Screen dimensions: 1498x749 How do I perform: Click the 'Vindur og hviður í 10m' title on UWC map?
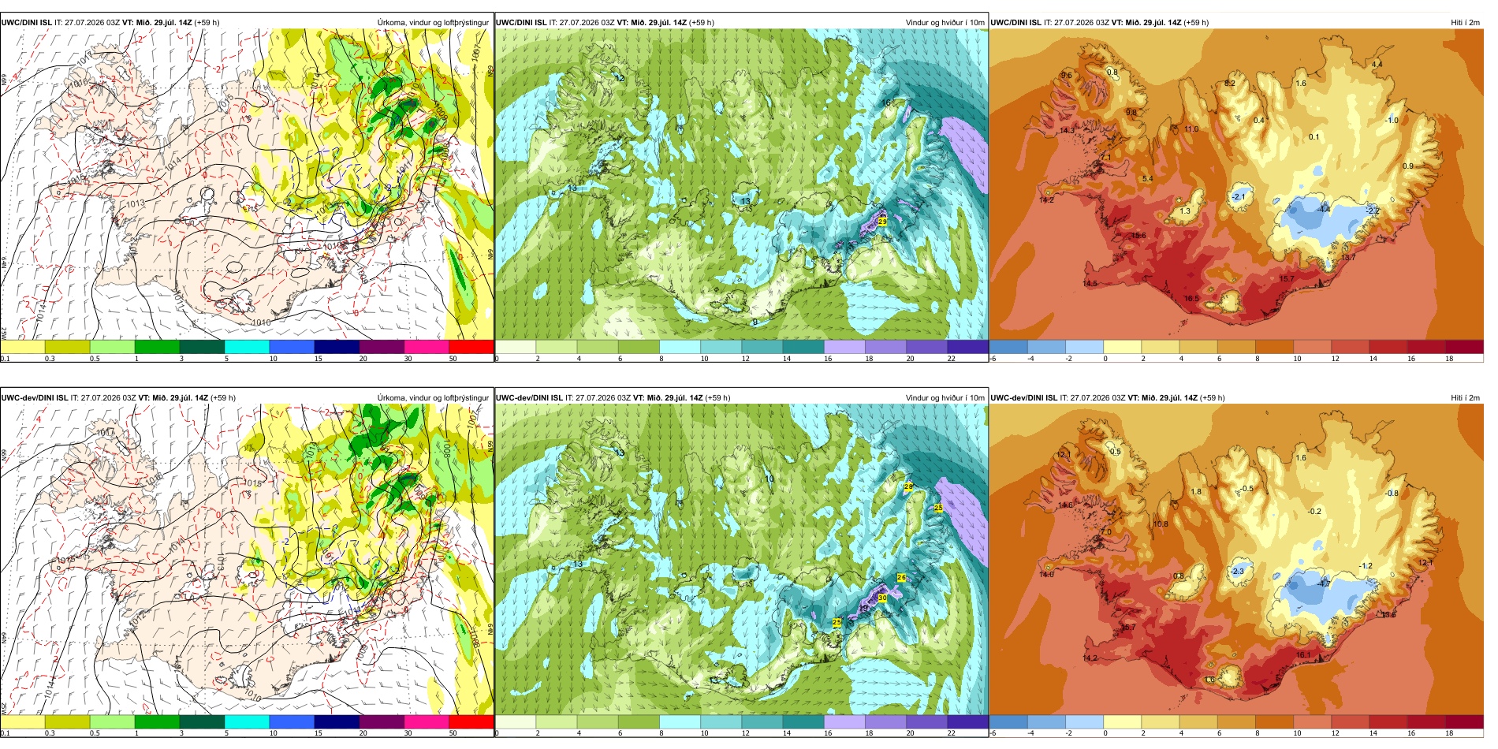coord(945,23)
